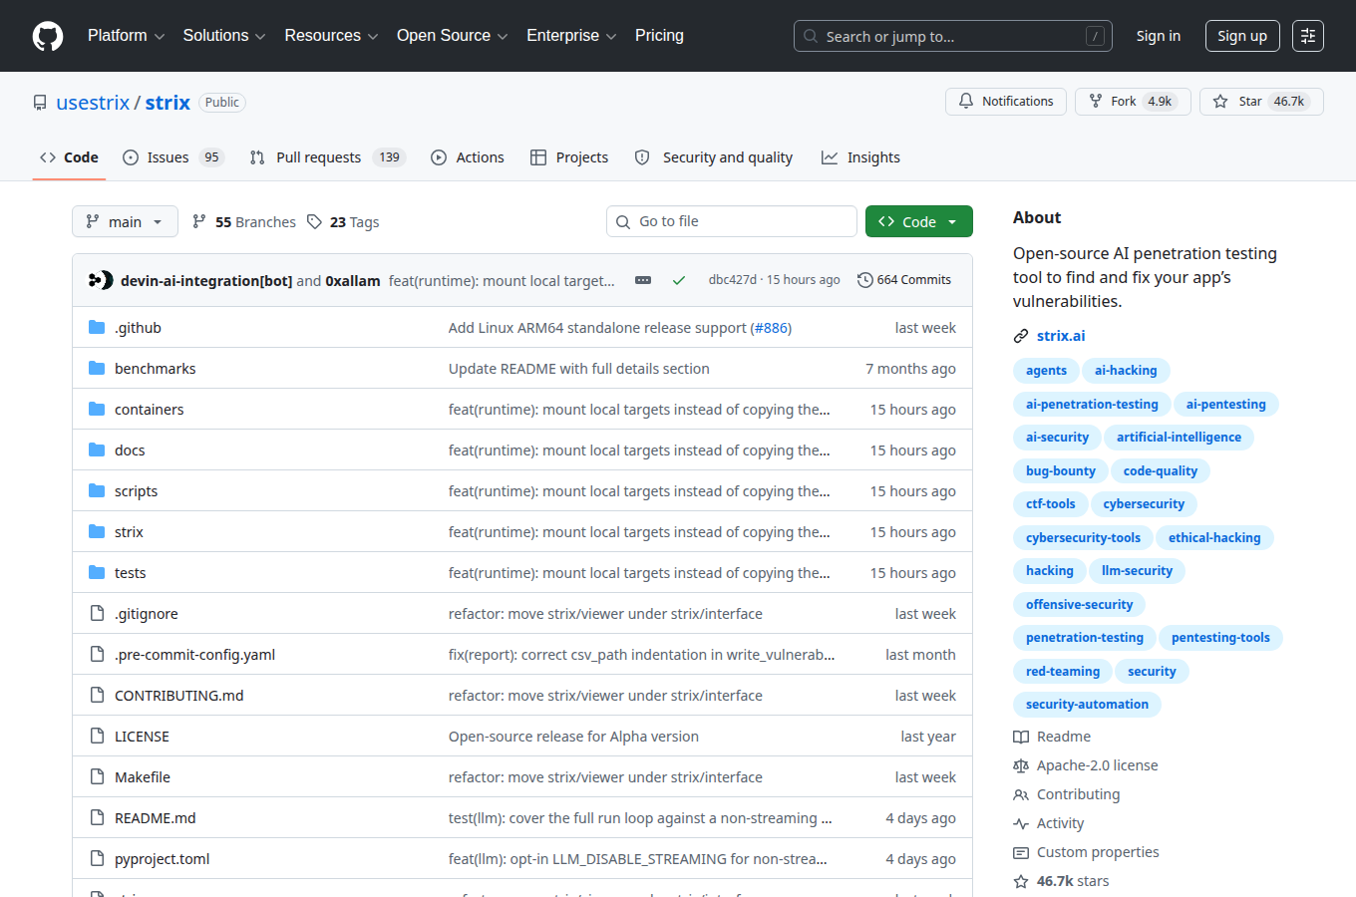The height and width of the screenshot is (897, 1356).
Task: Select the security-automation topic tag
Action: coord(1087,704)
